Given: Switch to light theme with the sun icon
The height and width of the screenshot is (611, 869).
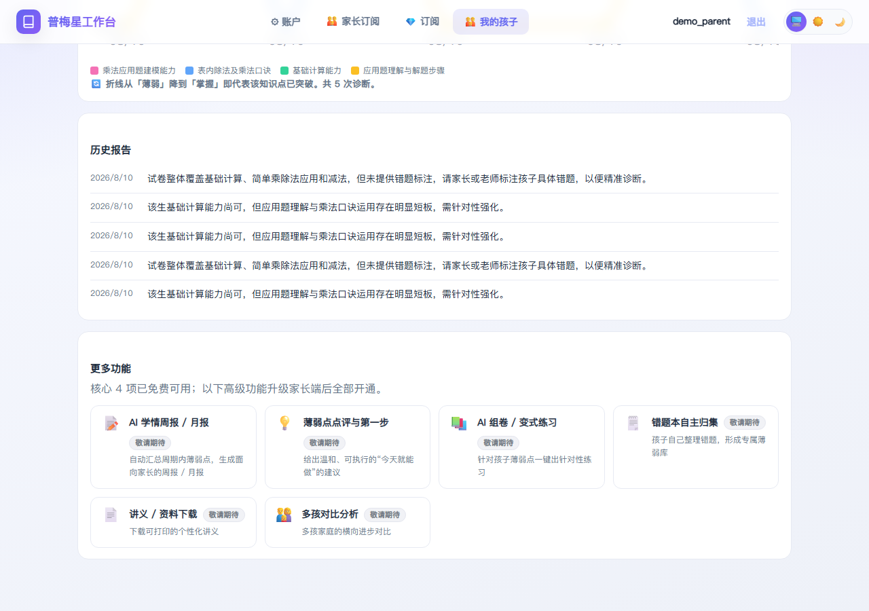Looking at the screenshot, I should (x=818, y=22).
